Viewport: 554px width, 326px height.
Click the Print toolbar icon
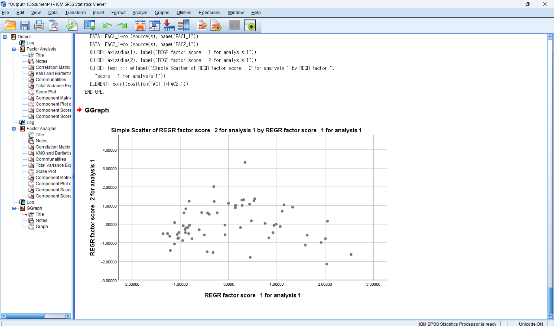point(39,25)
